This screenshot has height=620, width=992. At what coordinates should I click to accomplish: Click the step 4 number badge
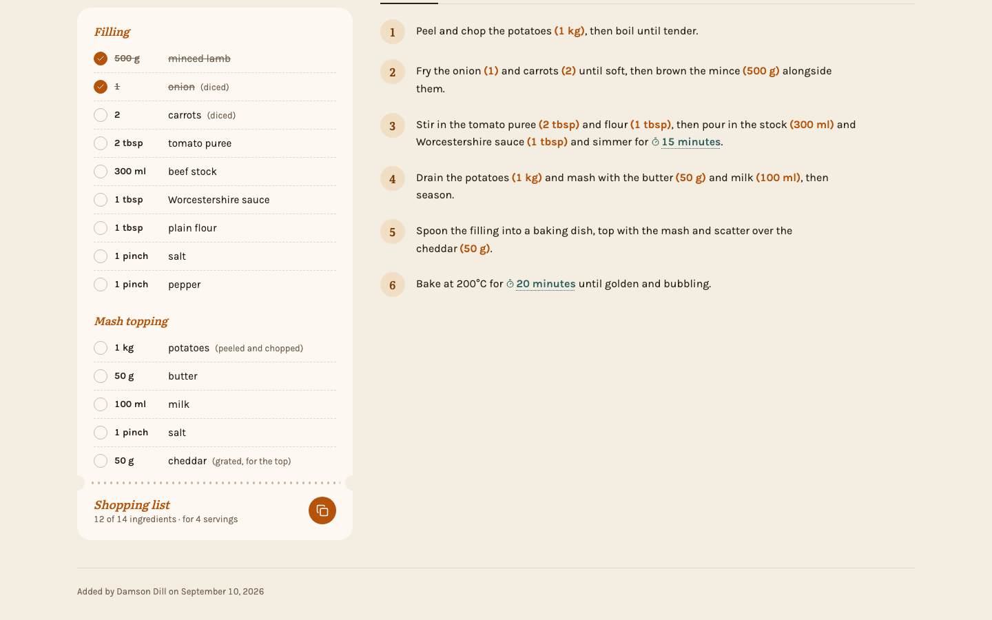[393, 178]
